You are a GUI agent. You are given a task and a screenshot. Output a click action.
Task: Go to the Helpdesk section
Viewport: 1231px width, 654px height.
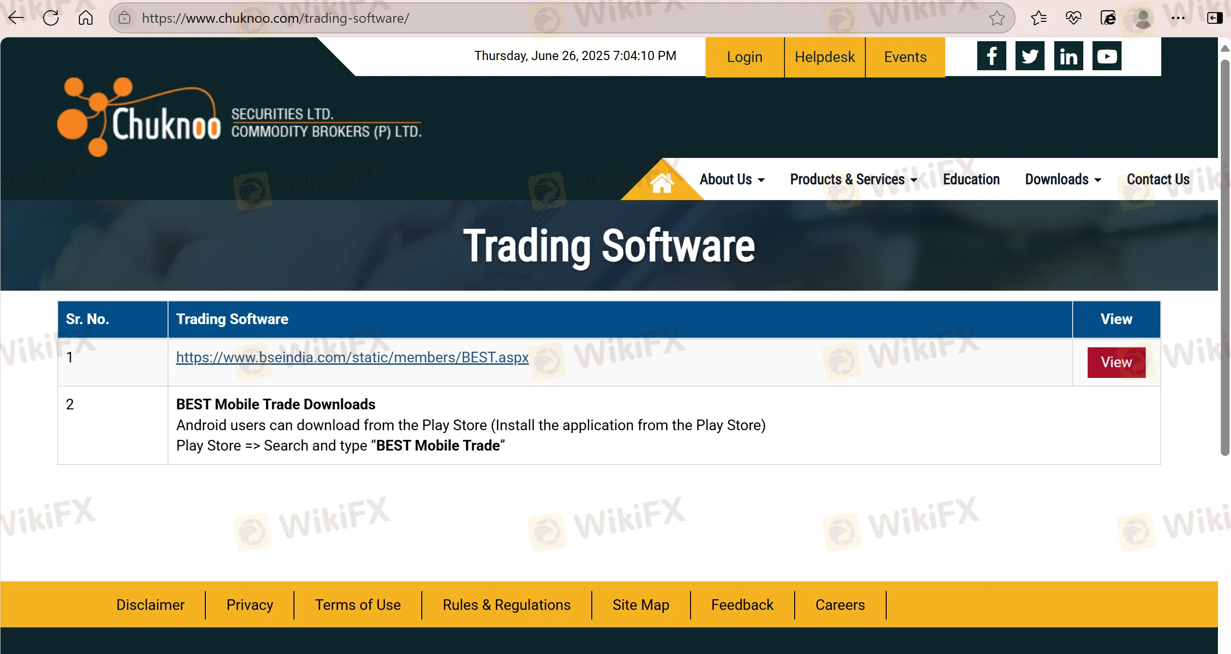825,57
